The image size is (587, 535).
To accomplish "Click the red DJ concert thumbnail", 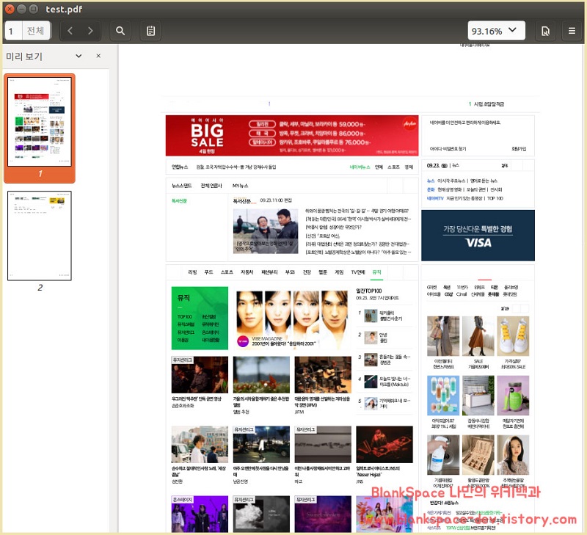I will (384, 445).
